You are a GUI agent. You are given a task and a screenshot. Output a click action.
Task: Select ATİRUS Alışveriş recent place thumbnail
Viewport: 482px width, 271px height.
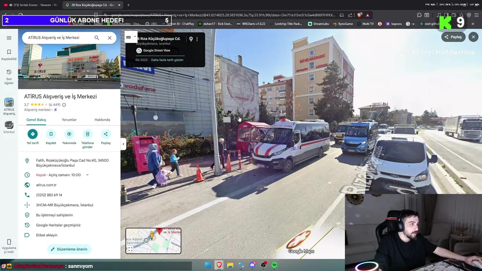click(9, 102)
